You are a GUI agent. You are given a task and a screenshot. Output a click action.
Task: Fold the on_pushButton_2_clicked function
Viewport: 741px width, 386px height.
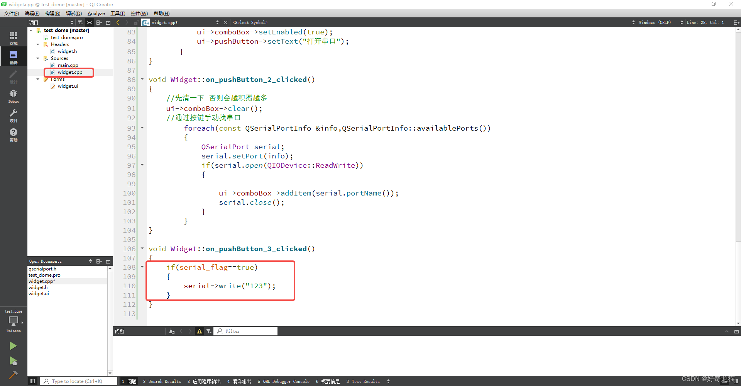[x=142, y=79]
